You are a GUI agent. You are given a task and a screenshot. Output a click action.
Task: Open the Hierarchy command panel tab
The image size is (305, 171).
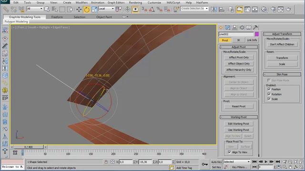(x=234, y=28)
